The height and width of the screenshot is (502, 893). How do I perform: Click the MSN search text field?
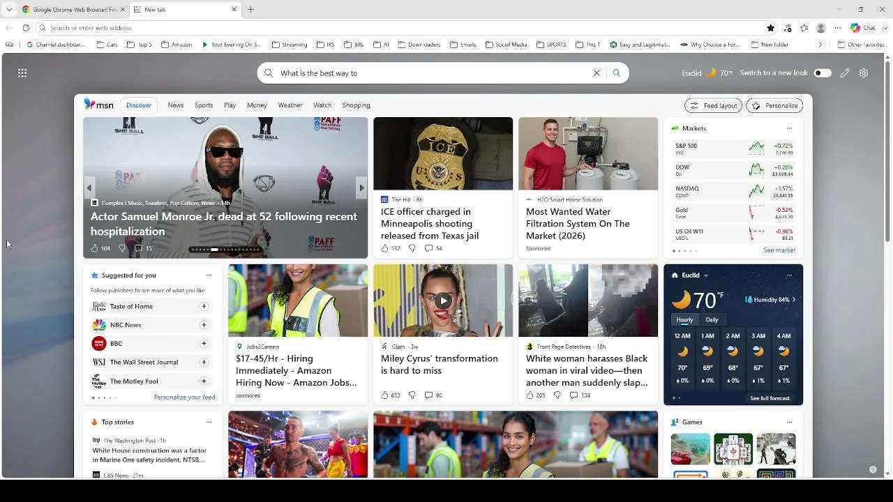[x=433, y=73]
